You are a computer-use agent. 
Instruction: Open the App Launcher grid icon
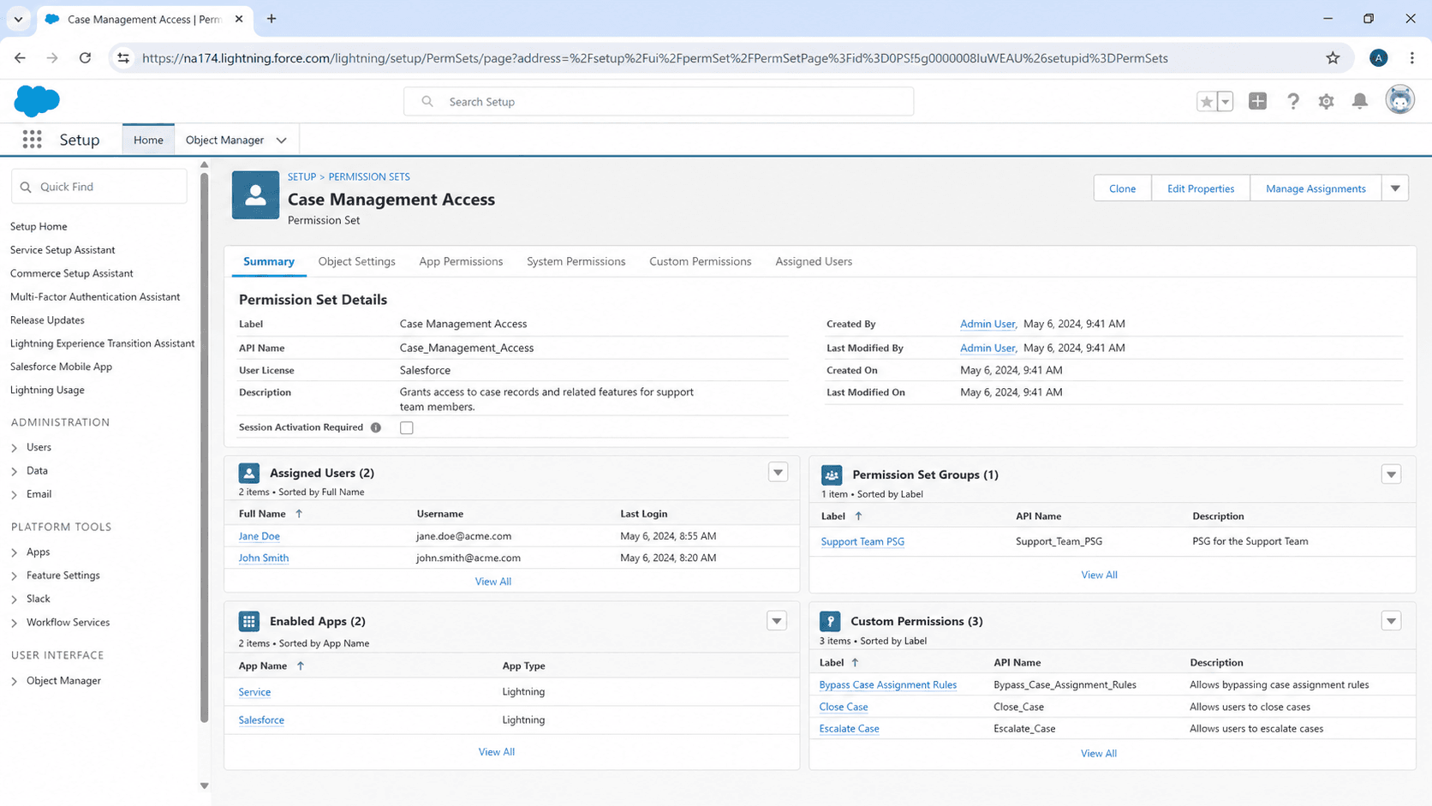coord(32,140)
